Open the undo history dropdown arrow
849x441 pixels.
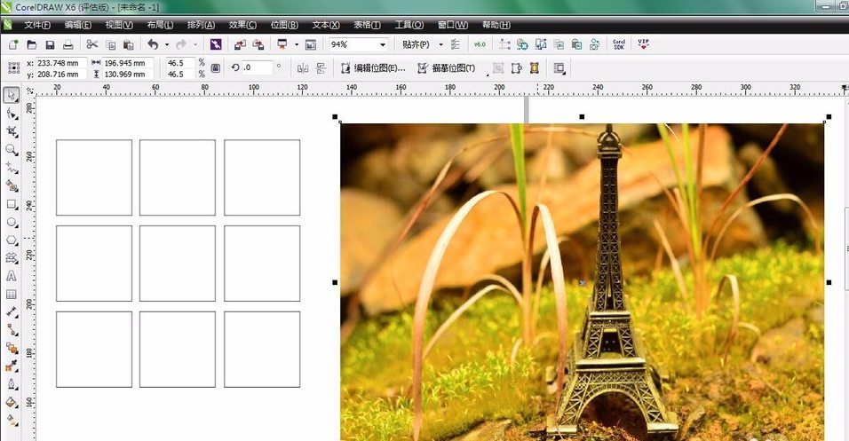pyautogui.click(x=166, y=43)
